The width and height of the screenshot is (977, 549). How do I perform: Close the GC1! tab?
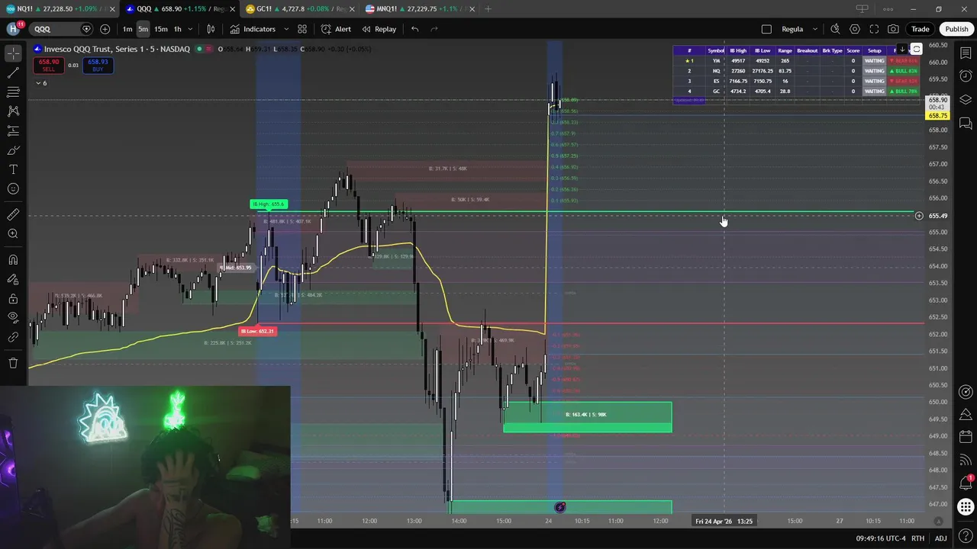click(352, 9)
